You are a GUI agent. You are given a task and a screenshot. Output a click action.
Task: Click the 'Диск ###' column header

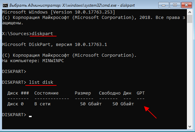(18, 93)
